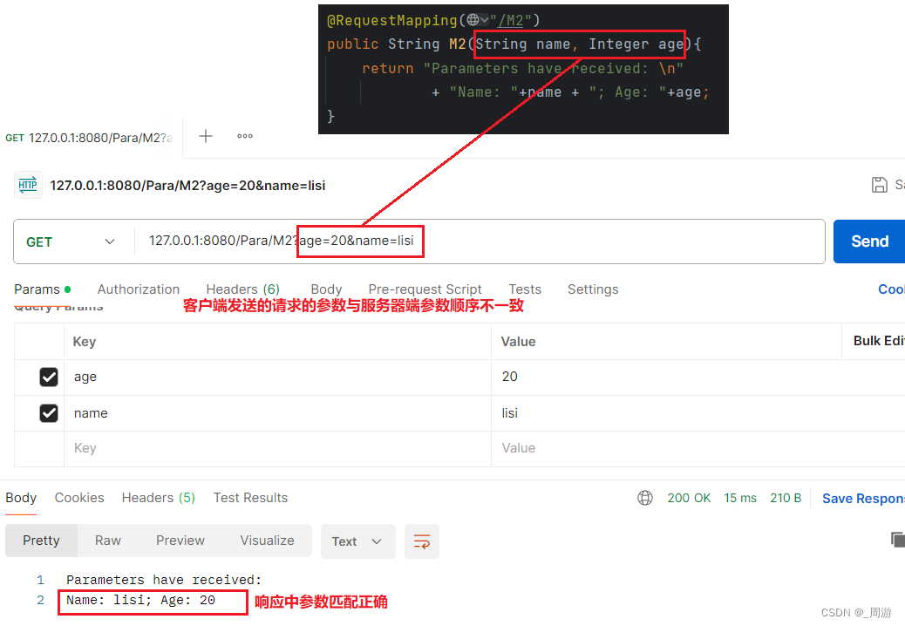Select the Preview response view

[x=180, y=541]
